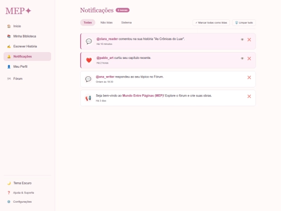The width and height of the screenshot is (281, 211).
Task: Click the comment bubble icon on clara_reader notification
Action: pyautogui.click(x=88, y=41)
